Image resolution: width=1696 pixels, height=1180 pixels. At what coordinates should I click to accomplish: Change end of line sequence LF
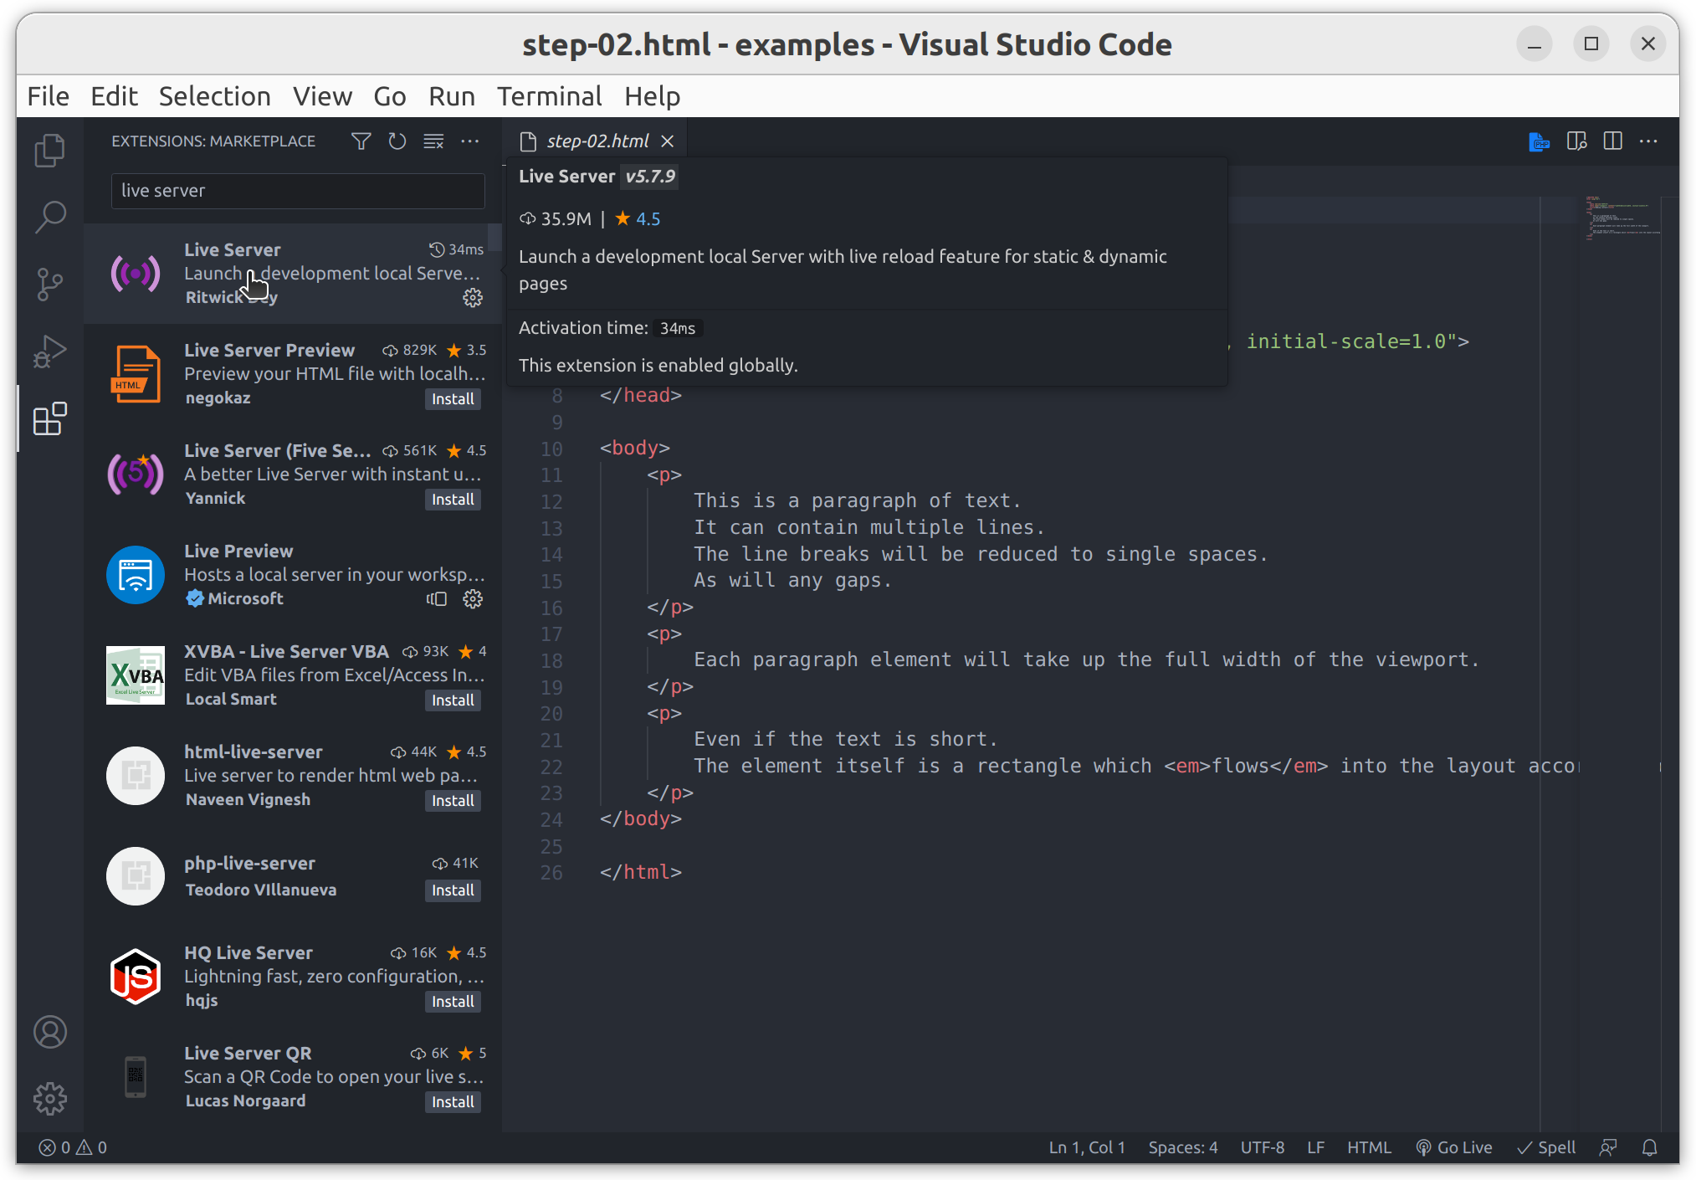[1316, 1147]
